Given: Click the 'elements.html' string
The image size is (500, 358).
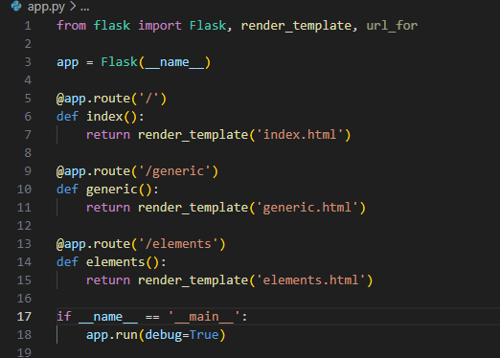Looking at the screenshot, I should pos(310,280).
